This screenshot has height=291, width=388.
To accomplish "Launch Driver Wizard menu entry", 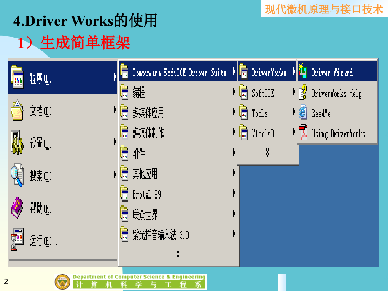I will (337, 71).
